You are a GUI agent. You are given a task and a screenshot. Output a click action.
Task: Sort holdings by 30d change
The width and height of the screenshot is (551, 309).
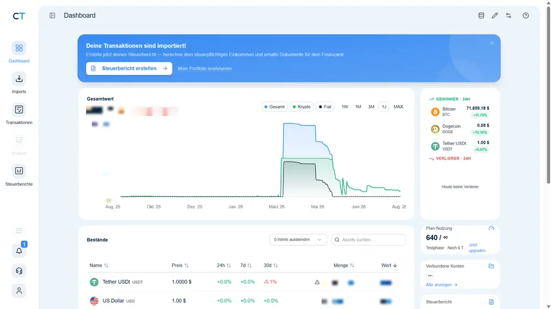click(x=271, y=266)
